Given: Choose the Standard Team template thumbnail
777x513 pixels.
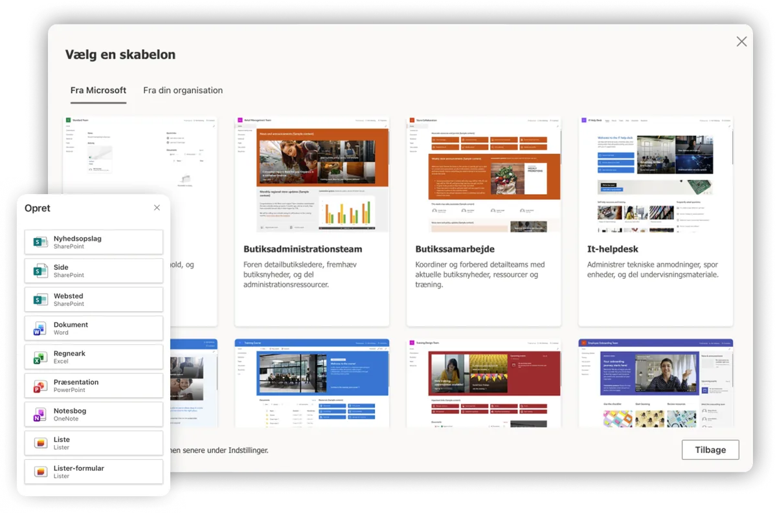Looking at the screenshot, I should 140,155.
